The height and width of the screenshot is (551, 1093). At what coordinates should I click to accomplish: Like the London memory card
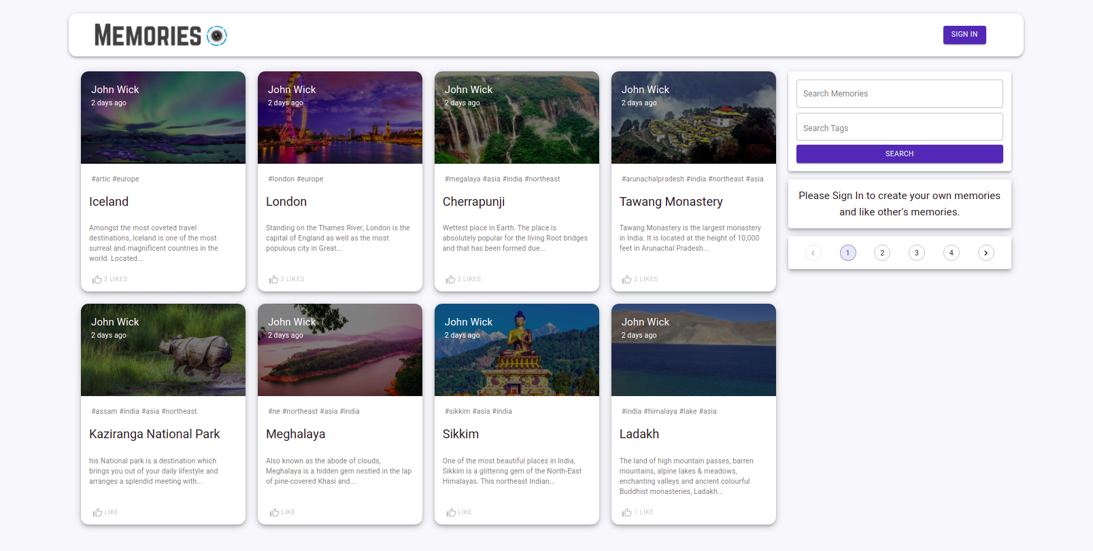286,279
